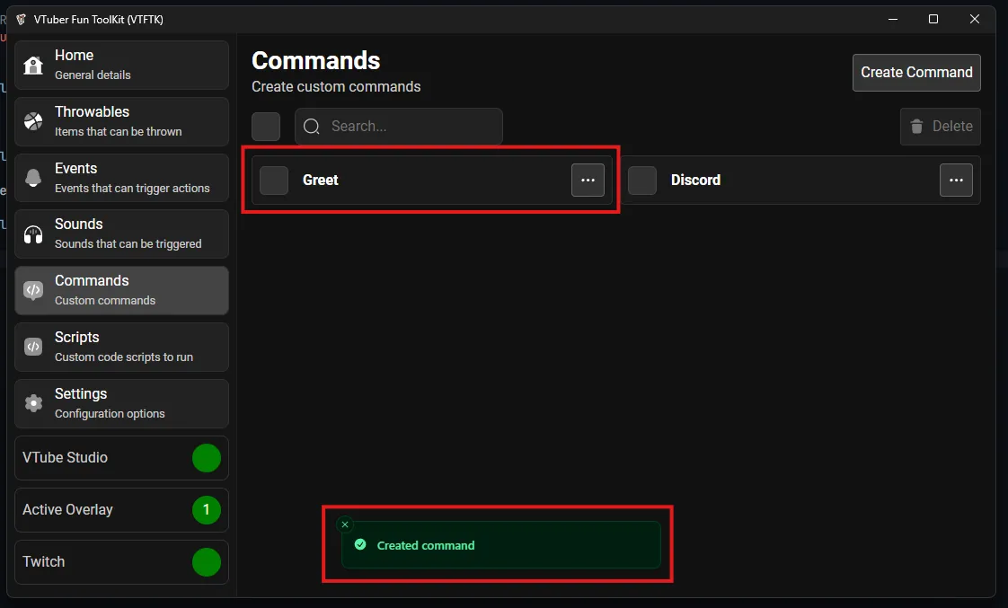Click the Sounds headphones icon

click(x=33, y=234)
